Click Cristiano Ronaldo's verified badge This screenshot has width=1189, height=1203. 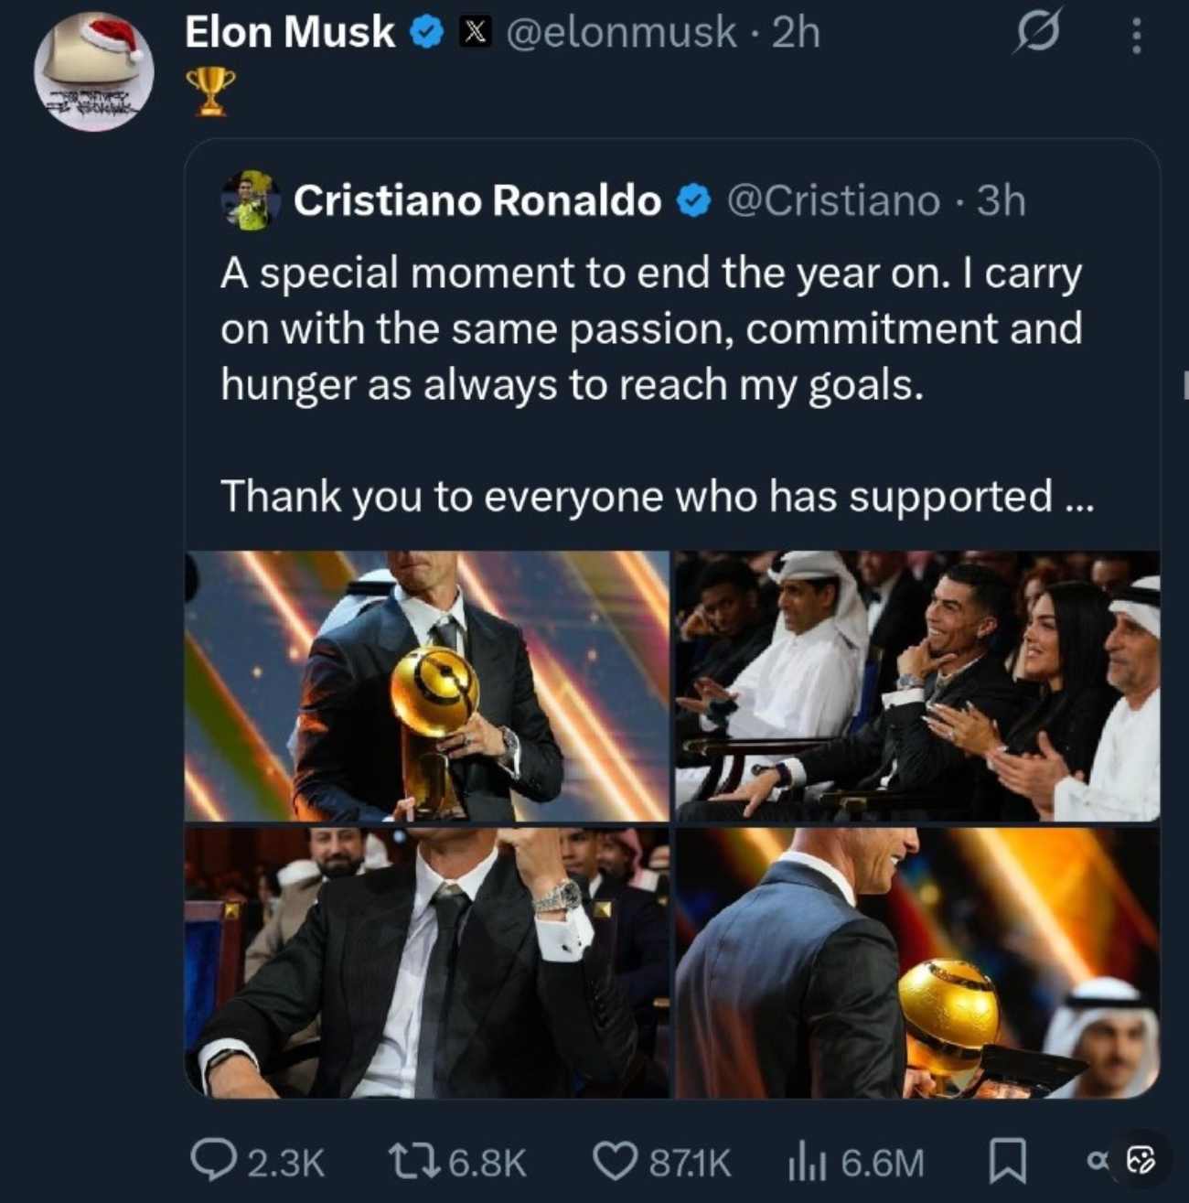pos(694,201)
